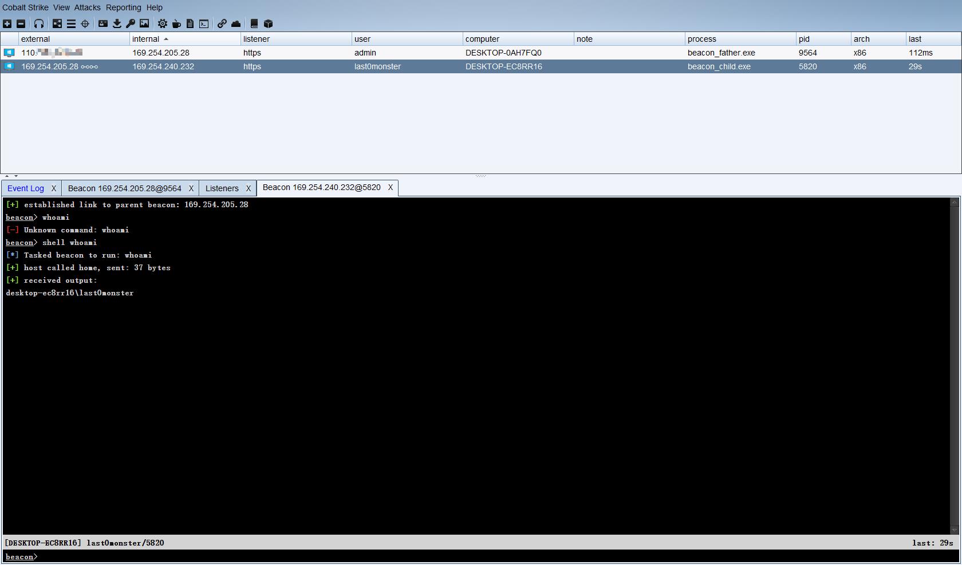The width and height of the screenshot is (962, 565).
Task: Select the beacon_father.exe process cell
Action: coord(741,53)
